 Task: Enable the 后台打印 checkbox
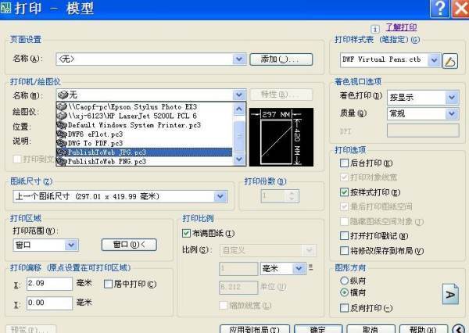(x=345, y=163)
